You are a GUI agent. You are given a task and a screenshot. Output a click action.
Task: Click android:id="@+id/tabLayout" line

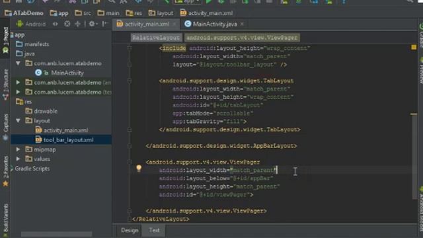click(x=217, y=105)
